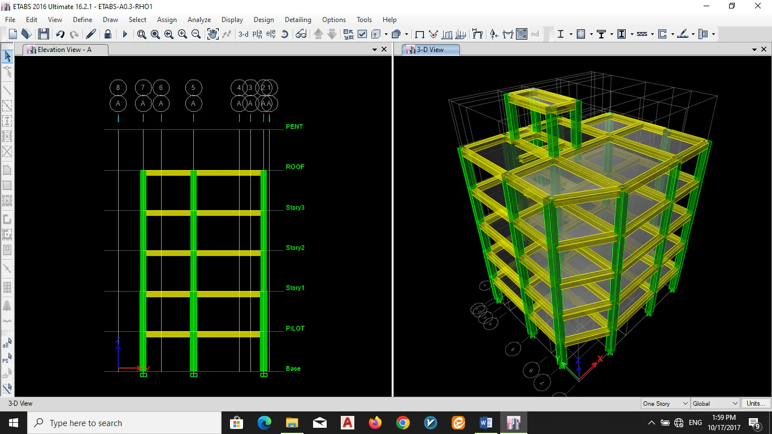This screenshot has height=434, width=772.
Task: Click the Set Plan View icon
Action: pyautogui.click(x=257, y=34)
